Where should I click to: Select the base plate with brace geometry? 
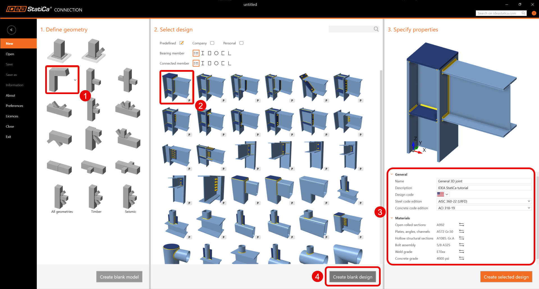point(93,51)
